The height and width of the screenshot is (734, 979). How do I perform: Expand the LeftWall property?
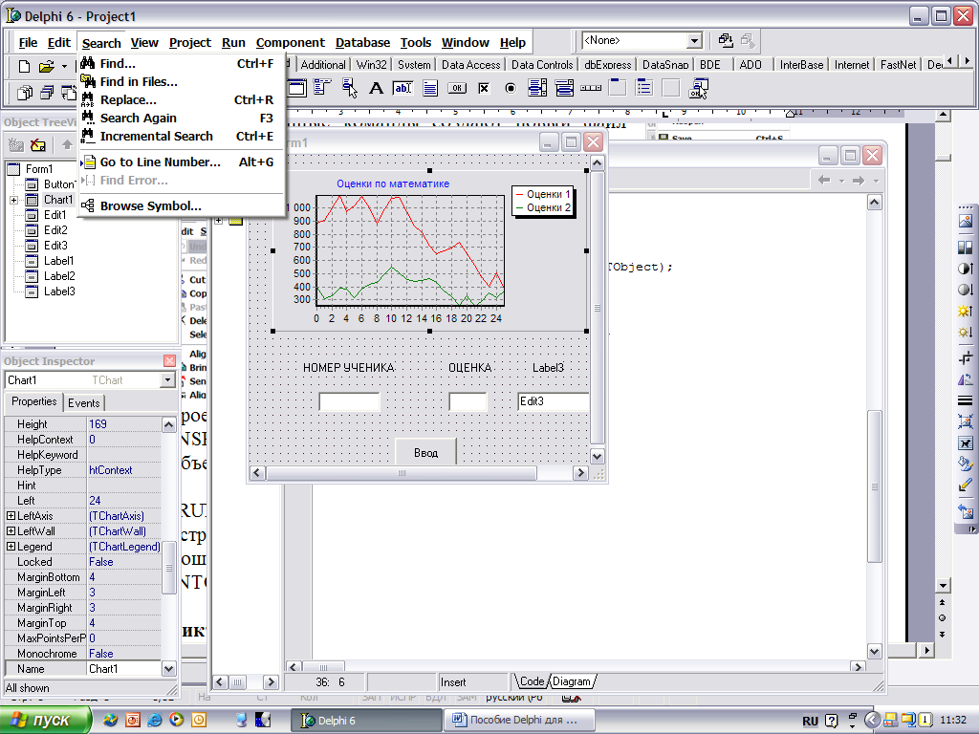pos(11,531)
